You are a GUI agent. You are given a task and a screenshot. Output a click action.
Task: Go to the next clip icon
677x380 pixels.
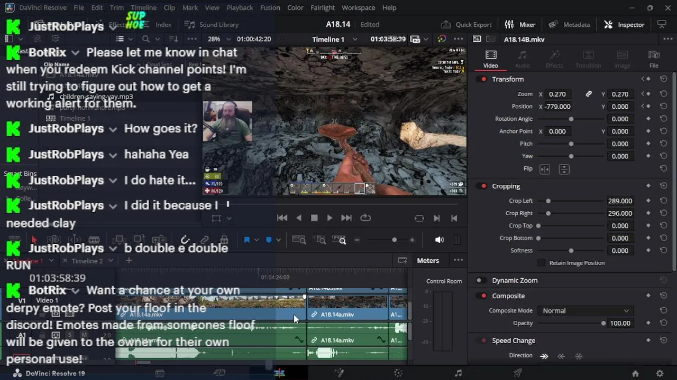coord(437,218)
